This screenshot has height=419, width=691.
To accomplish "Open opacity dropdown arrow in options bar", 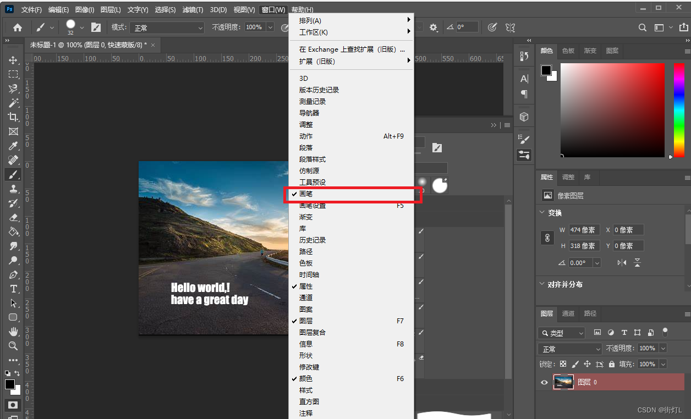I will pyautogui.click(x=270, y=27).
